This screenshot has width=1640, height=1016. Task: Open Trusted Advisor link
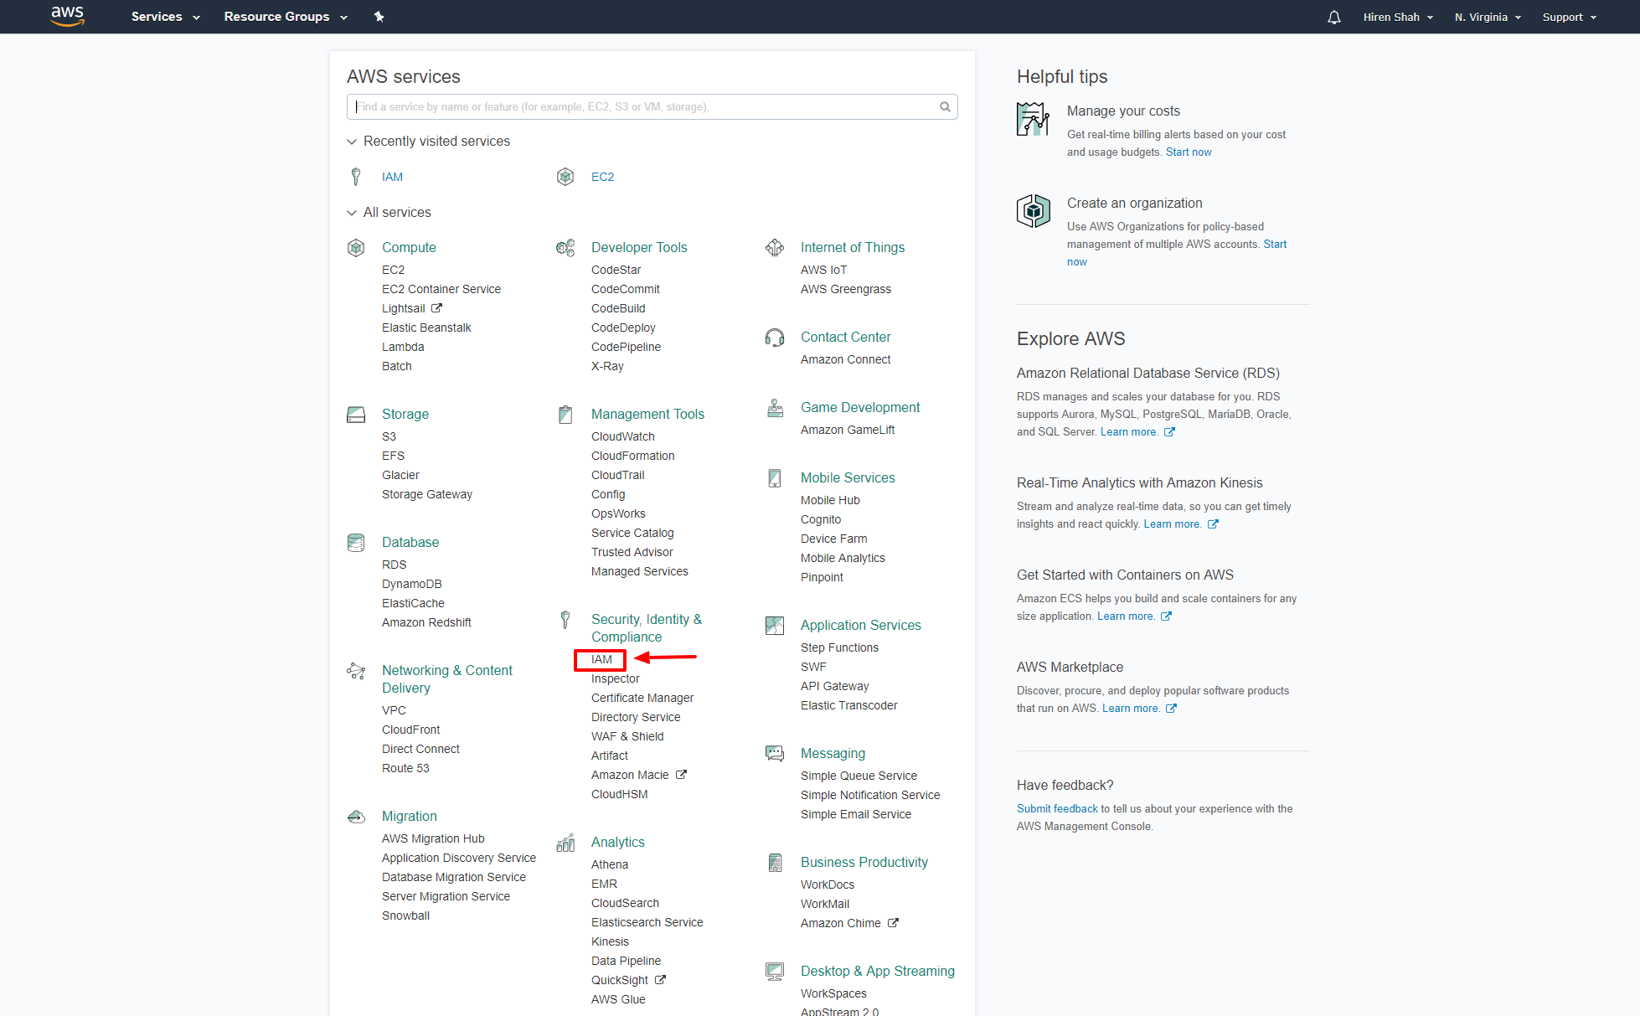632,552
